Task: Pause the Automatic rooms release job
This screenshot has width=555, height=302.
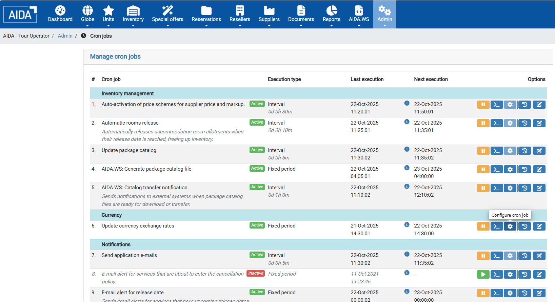Action: click(483, 123)
